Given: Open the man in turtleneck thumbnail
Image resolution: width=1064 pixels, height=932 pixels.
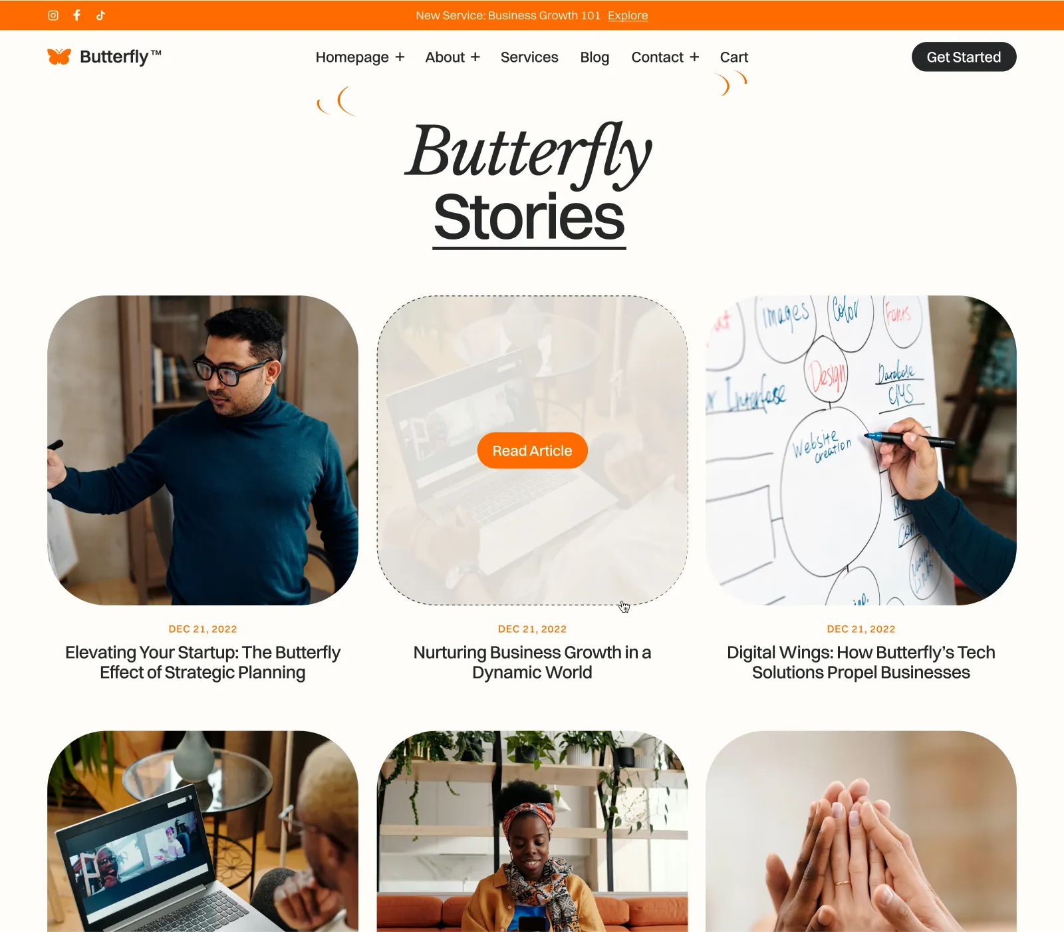Looking at the screenshot, I should tap(203, 450).
